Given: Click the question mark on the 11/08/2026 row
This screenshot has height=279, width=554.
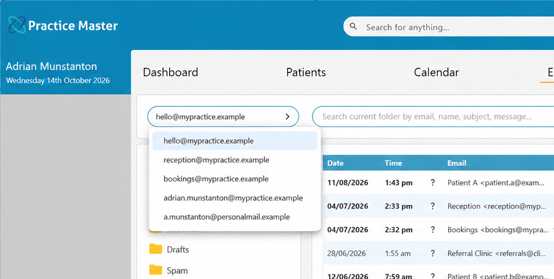Looking at the screenshot, I should [432, 182].
